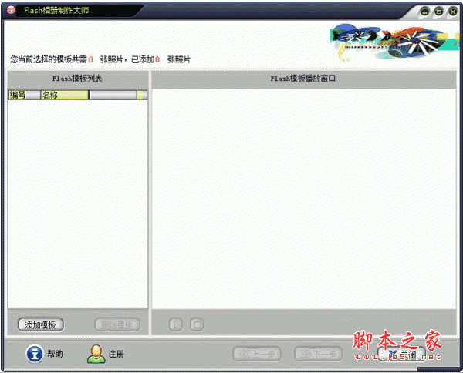Stop the Flash template preview
This screenshot has height=373, width=463.
[x=197, y=324]
